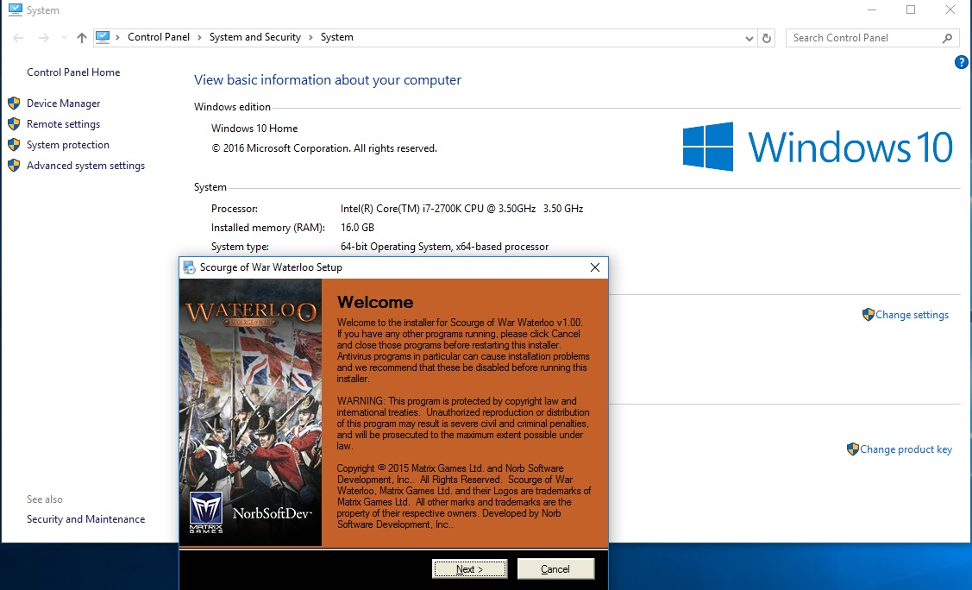972x590 pixels.
Task: Open Advanced system settings
Action: [85, 166]
